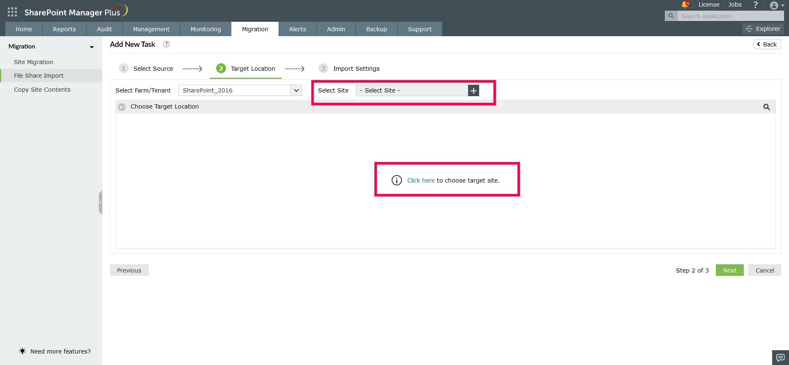The width and height of the screenshot is (789, 365).
Task: Click the lightbulb Need more features icon
Action: click(x=22, y=351)
